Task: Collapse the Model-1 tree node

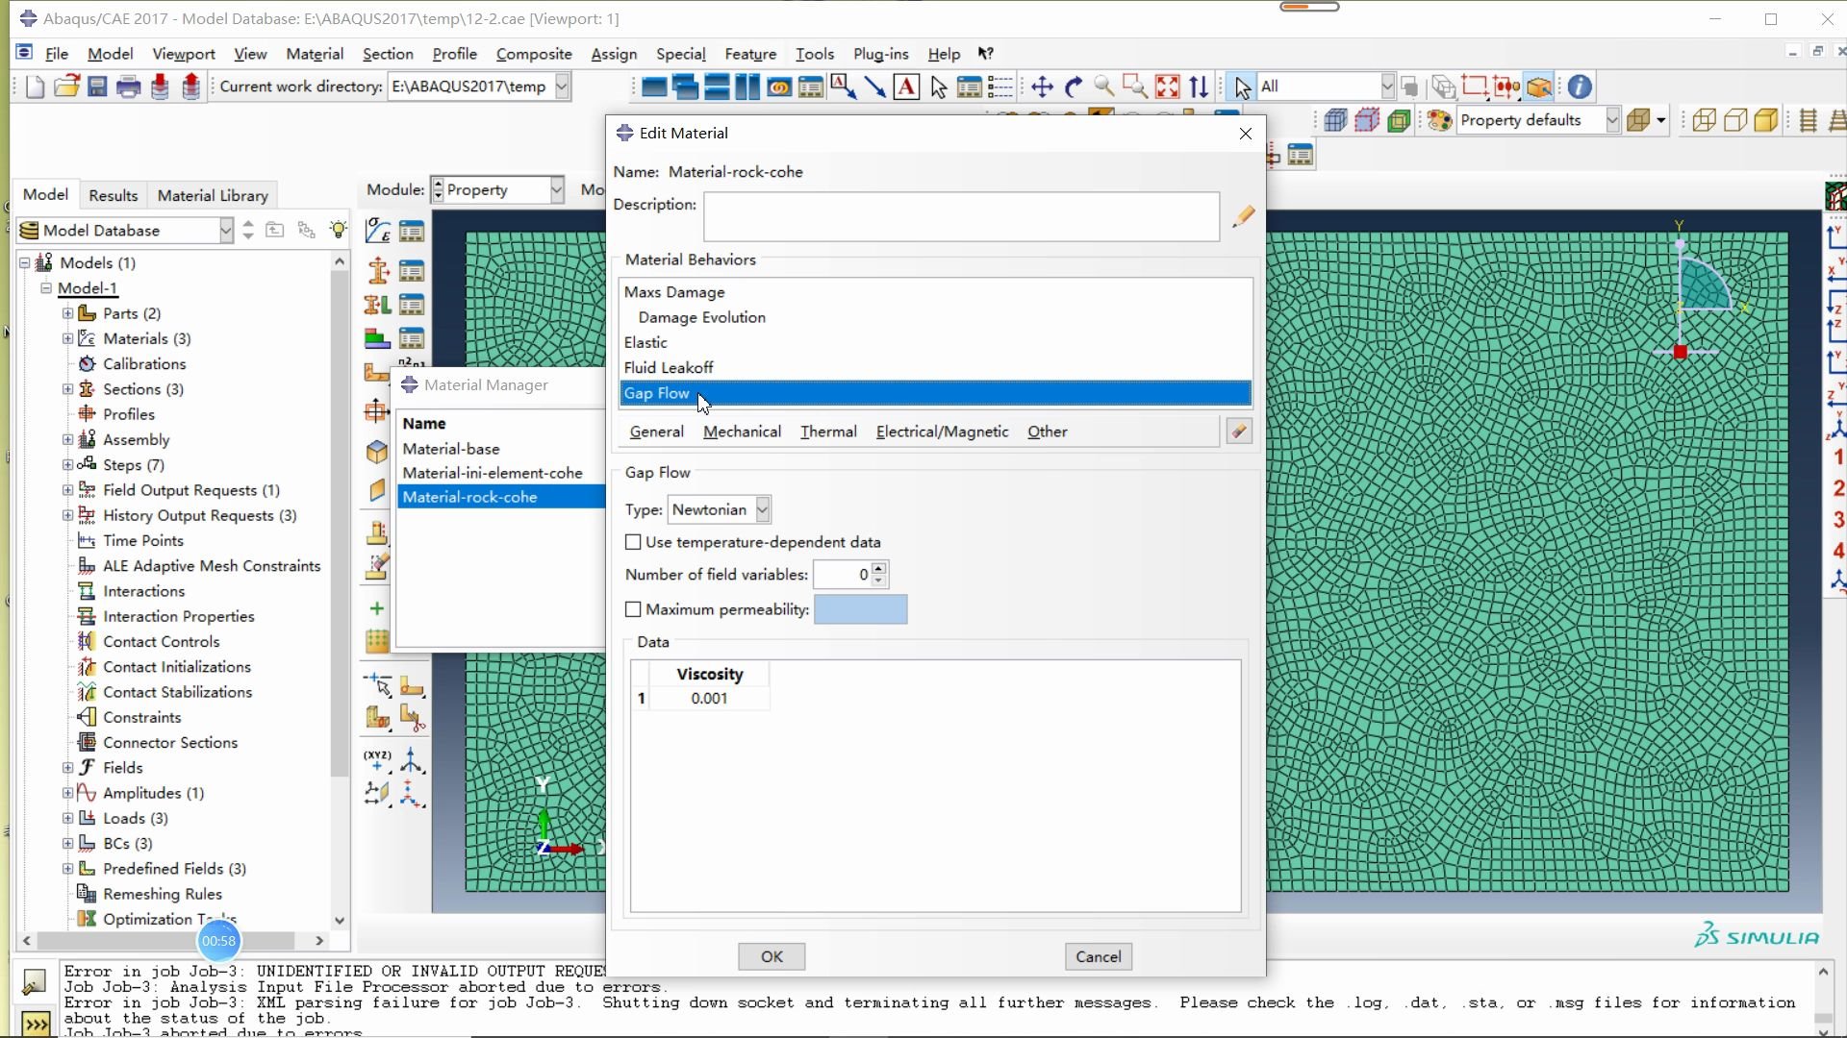Action: click(45, 288)
